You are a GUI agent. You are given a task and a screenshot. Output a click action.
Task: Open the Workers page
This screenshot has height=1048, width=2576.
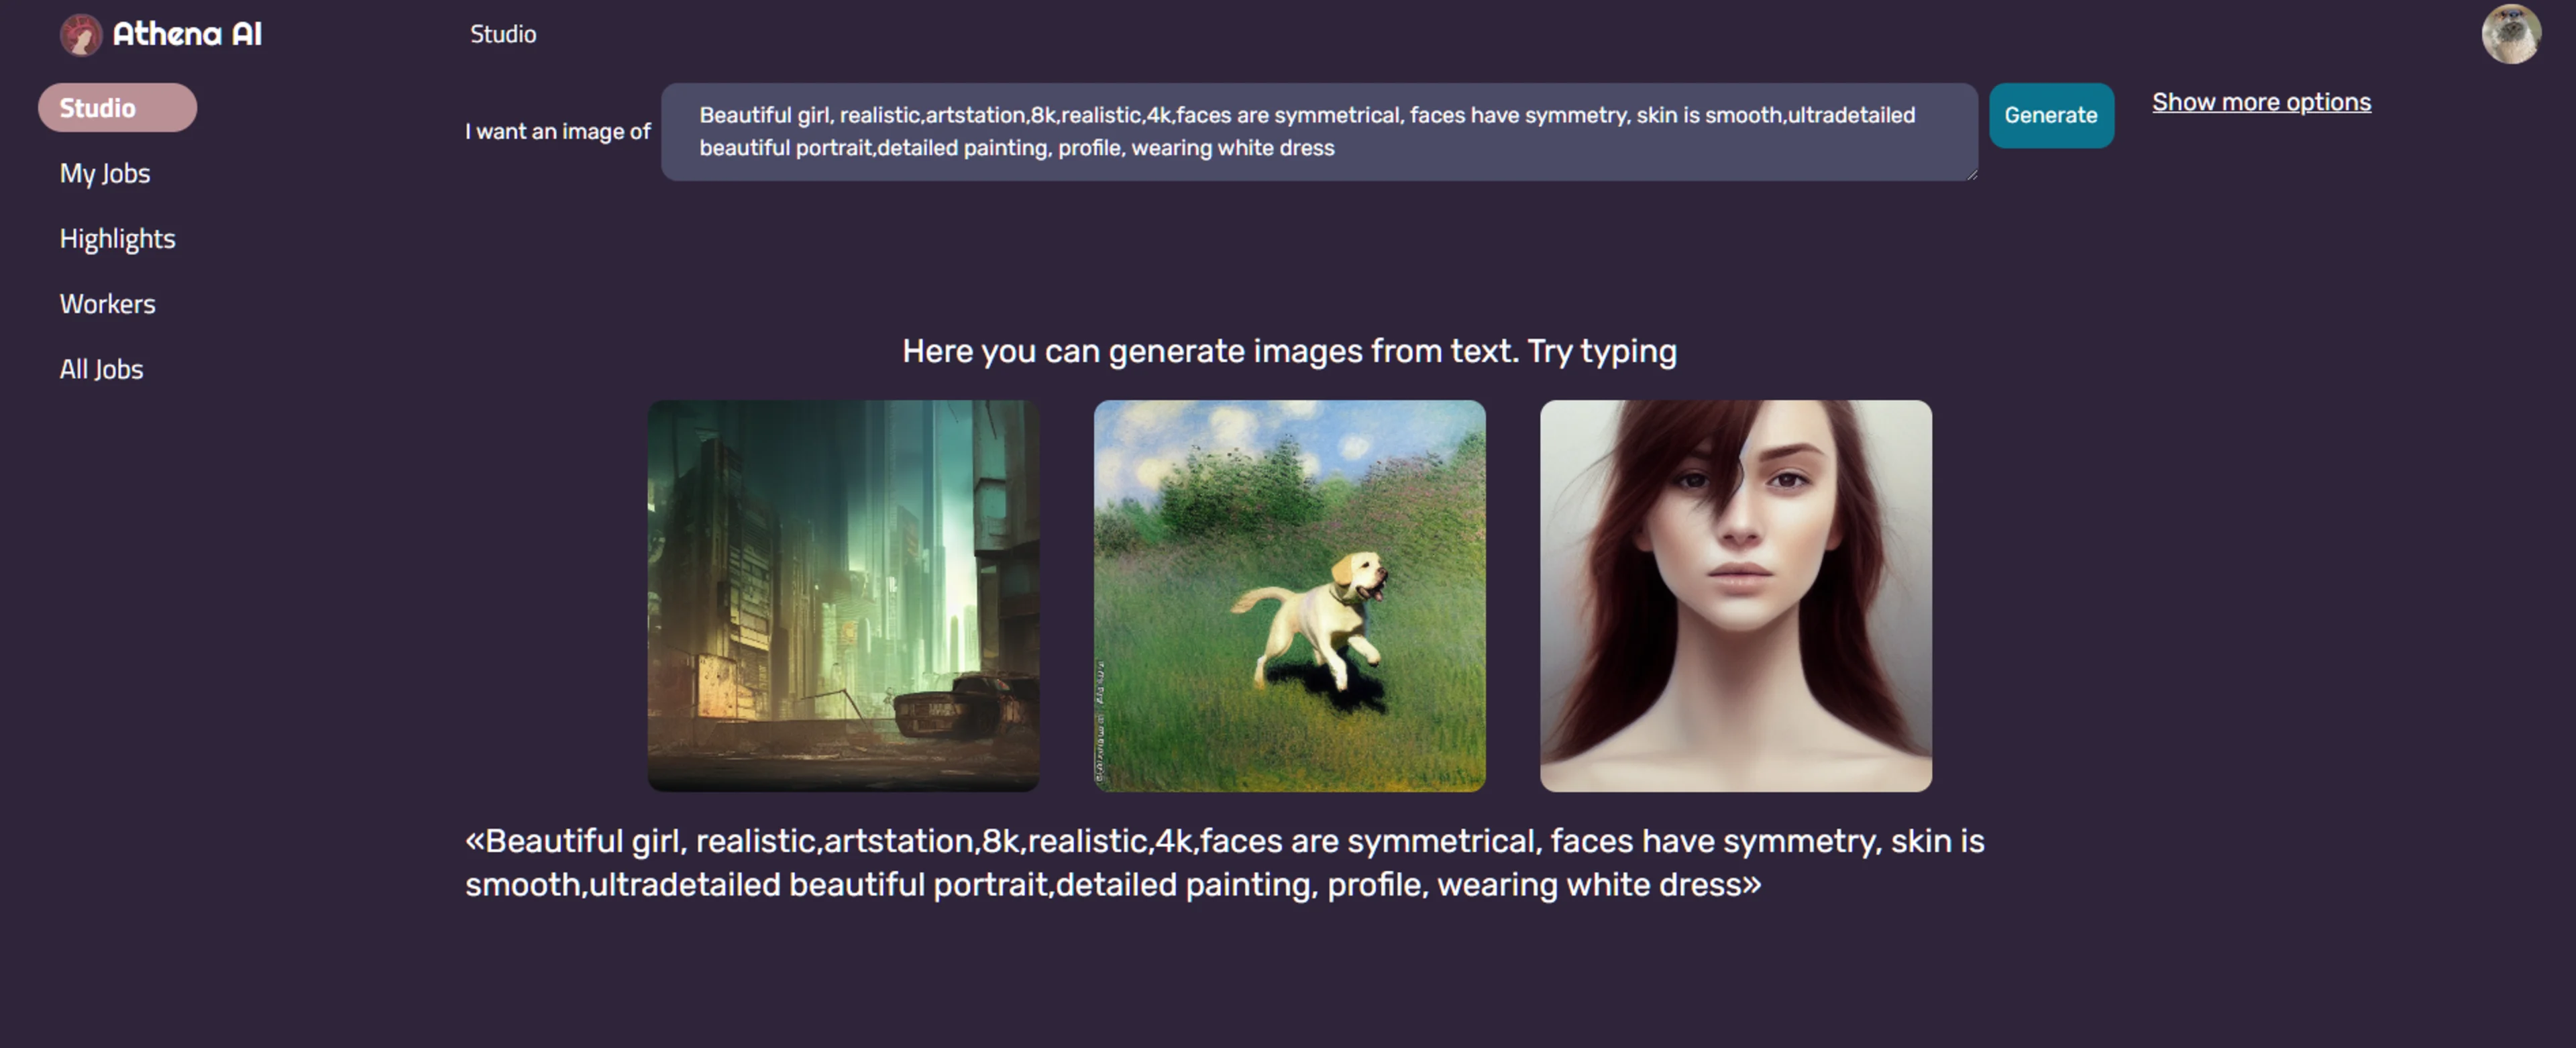(108, 304)
